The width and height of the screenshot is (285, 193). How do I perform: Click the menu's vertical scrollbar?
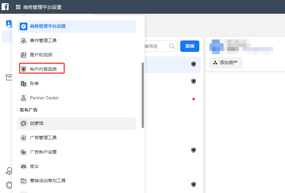tap(143, 95)
